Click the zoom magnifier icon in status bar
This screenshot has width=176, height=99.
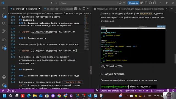97,90
